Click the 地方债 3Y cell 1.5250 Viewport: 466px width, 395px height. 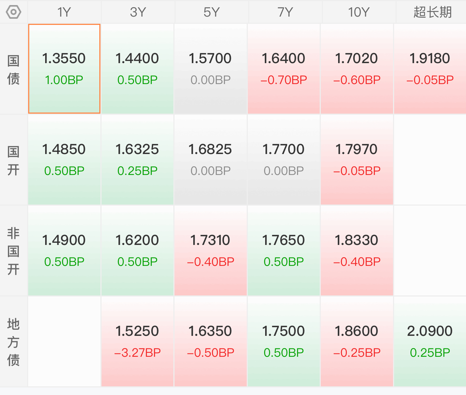(x=138, y=342)
